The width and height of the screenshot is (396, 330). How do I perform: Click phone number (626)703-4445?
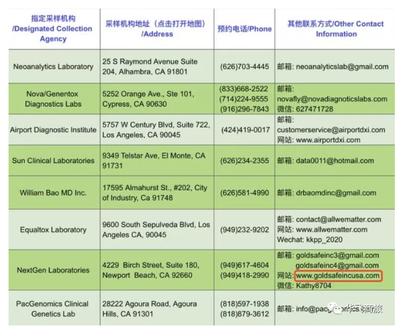244,67
